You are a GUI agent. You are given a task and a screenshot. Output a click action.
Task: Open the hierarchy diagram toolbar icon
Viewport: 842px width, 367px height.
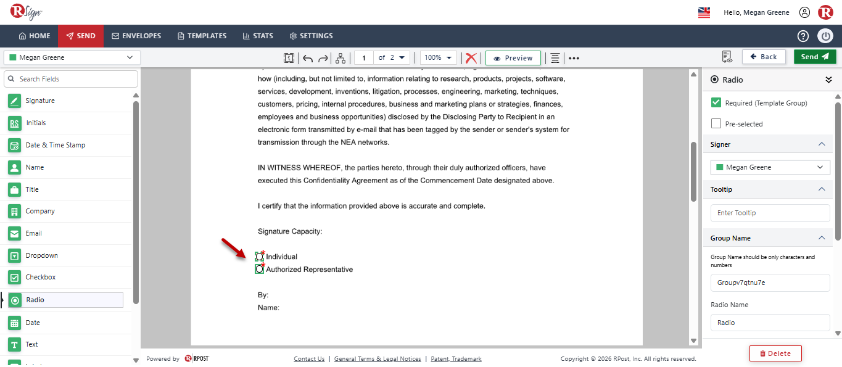click(341, 58)
